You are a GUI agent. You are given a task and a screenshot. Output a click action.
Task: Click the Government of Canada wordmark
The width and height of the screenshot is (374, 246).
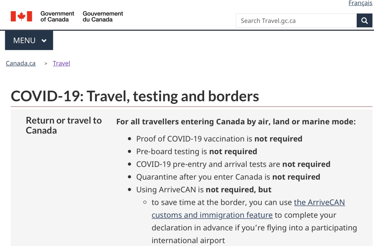[57, 16]
